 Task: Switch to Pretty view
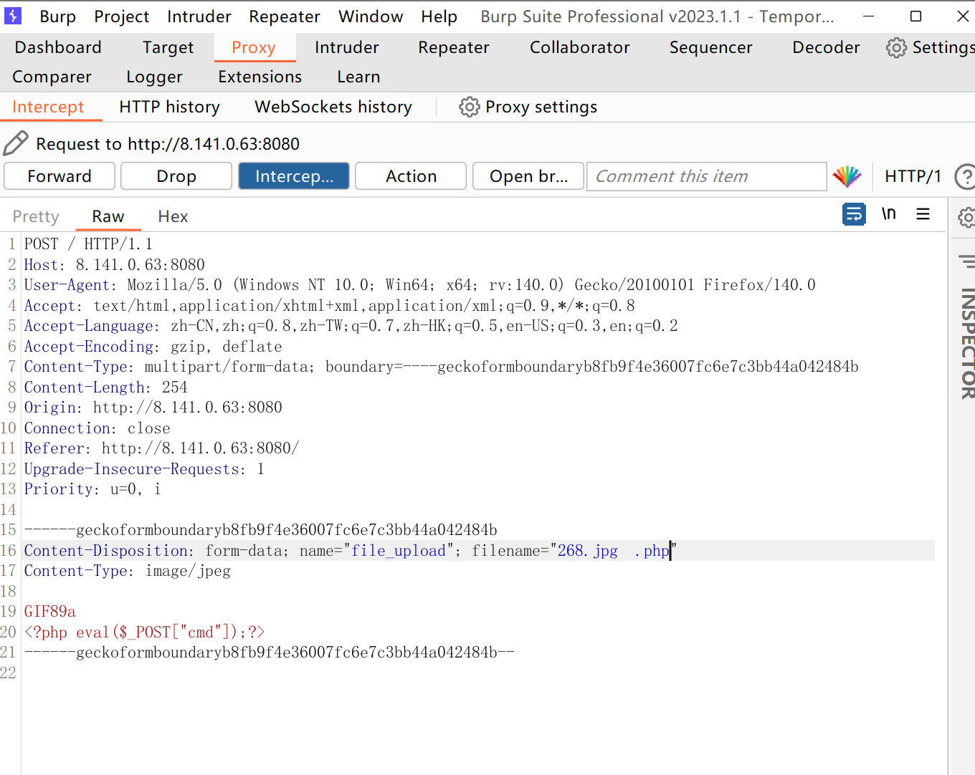[x=36, y=216]
